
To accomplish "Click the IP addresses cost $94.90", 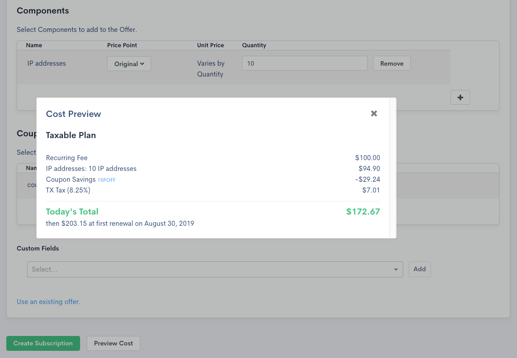I will (x=369, y=169).
